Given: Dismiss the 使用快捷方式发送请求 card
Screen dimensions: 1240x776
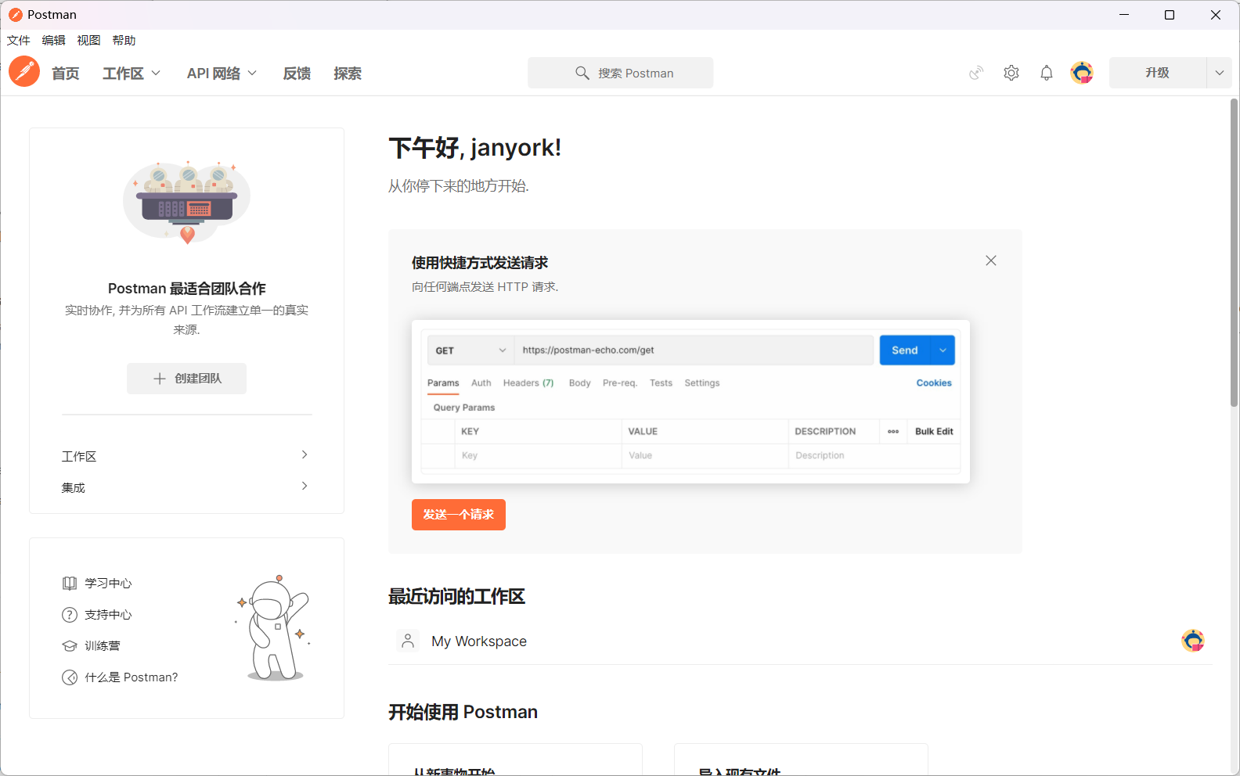Looking at the screenshot, I should (x=991, y=260).
